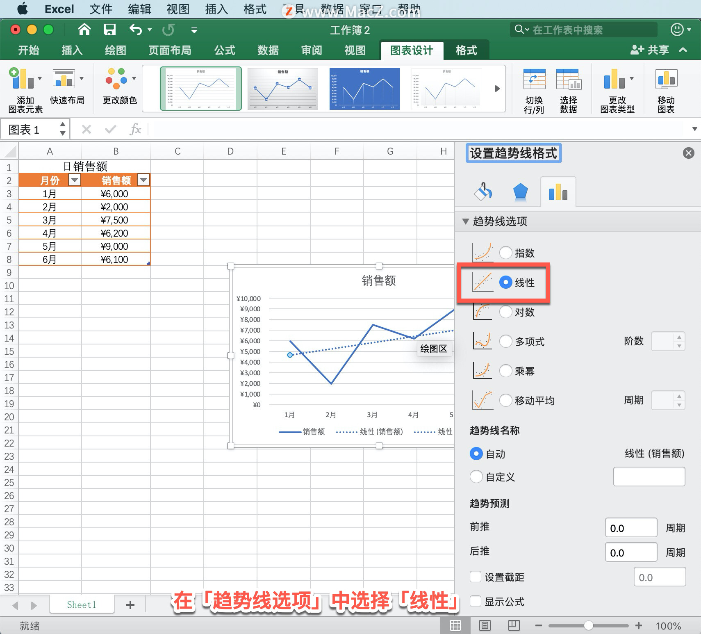Click the zoom slider handle
Viewport: 701px width, 634px height.
click(x=589, y=625)
